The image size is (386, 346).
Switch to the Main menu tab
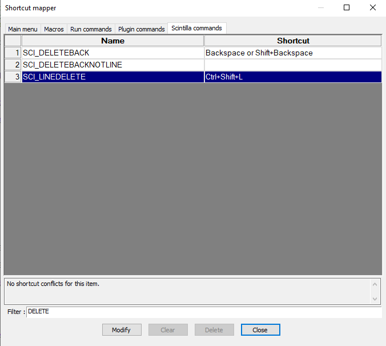(23, 29)
